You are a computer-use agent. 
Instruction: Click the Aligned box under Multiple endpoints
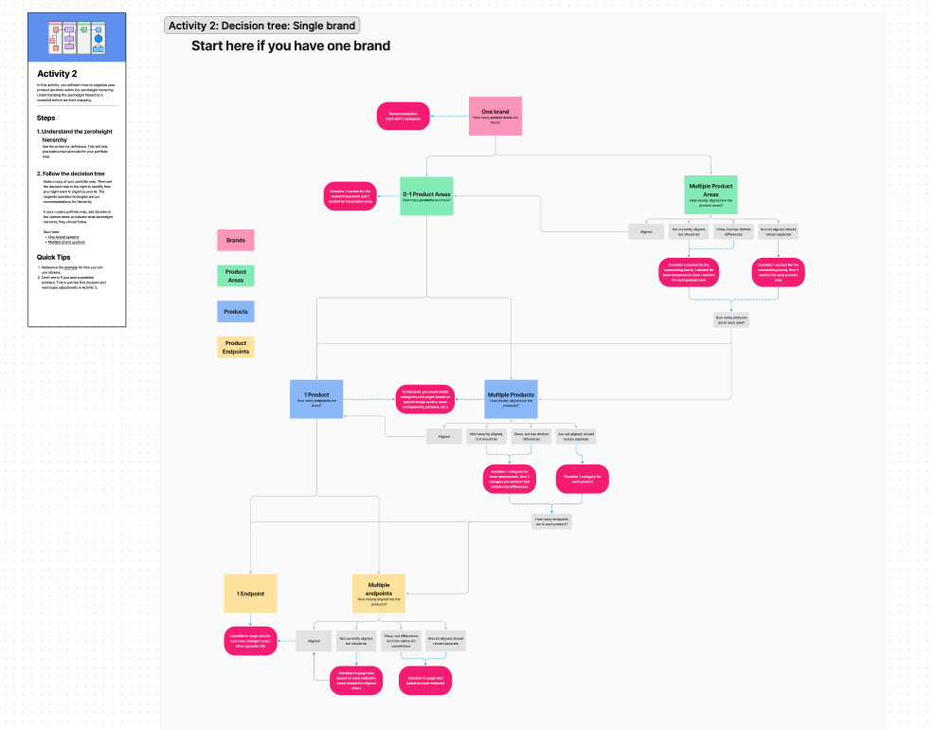point(314,641)
